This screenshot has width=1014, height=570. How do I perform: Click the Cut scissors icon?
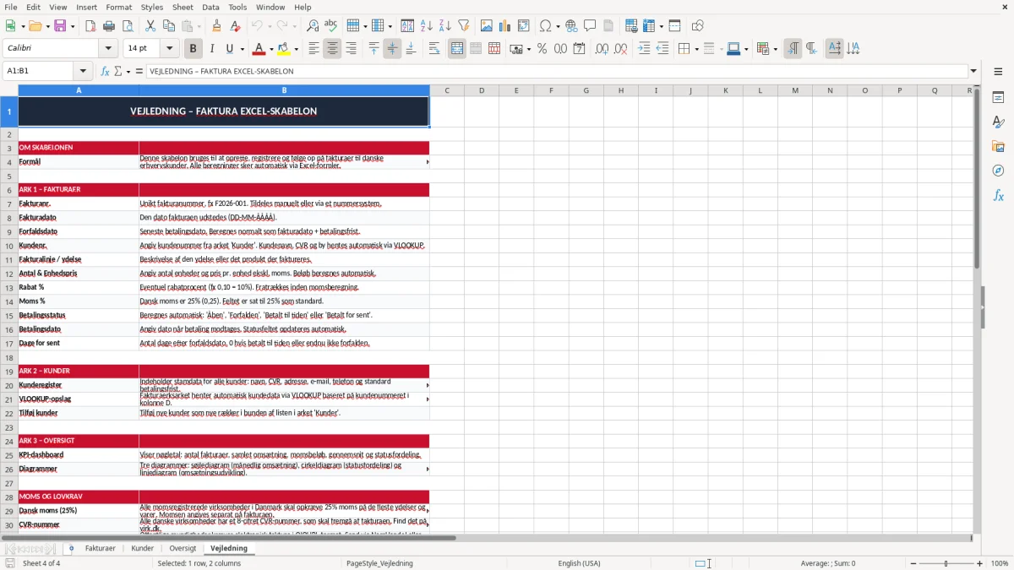point(150,26)
